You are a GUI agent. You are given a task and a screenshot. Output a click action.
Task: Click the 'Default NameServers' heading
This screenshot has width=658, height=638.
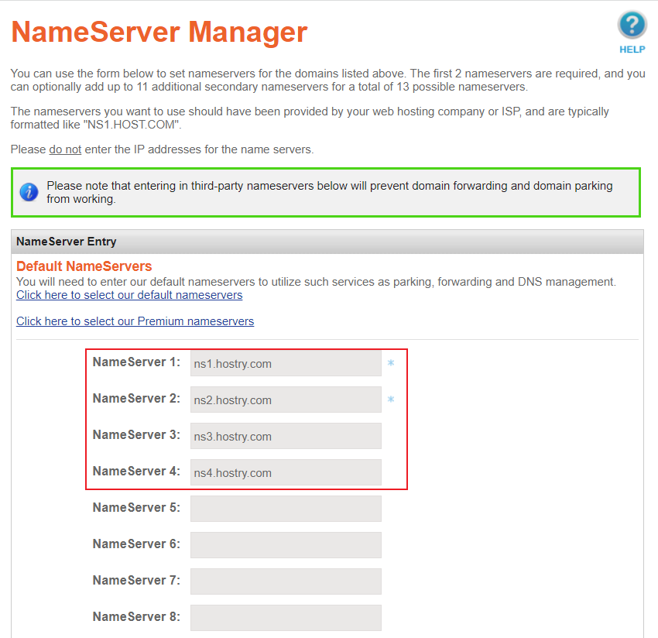coord(84,266)
